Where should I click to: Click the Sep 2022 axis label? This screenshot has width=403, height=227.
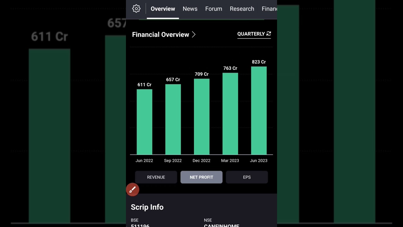pyautogui.click(x=173, y=160)
